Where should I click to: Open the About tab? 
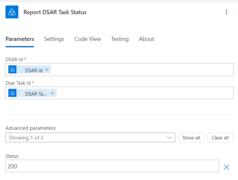tap(146, 39)
